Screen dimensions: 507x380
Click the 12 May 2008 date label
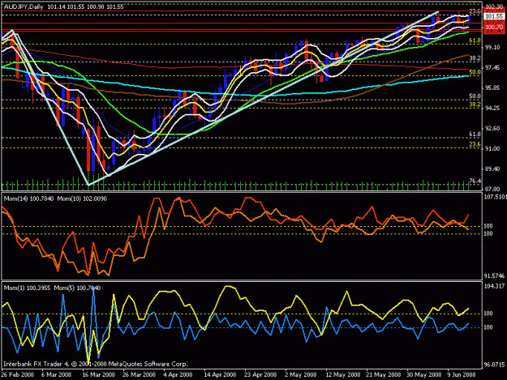(343, 374)
